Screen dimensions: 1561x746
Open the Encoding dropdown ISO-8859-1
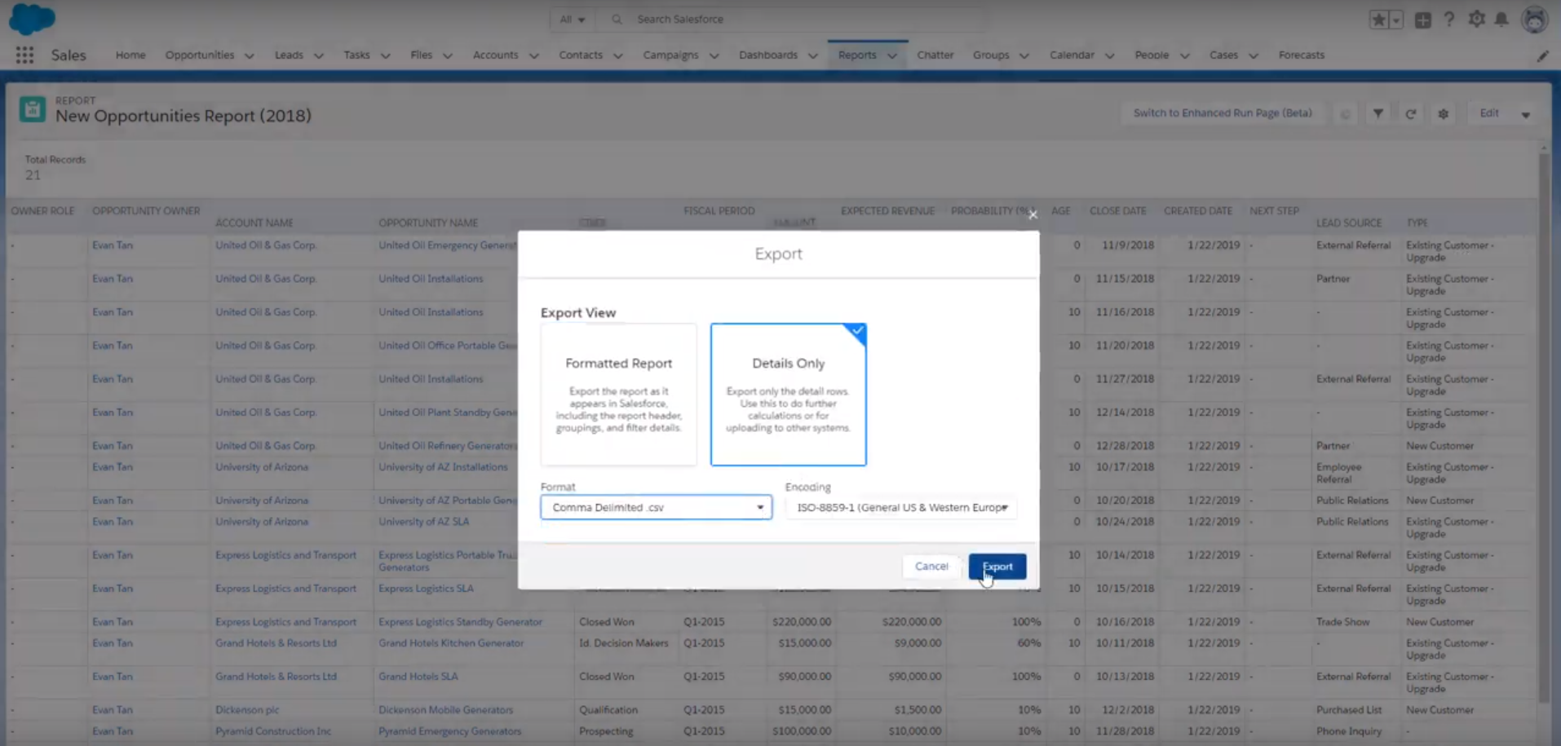[901, 507]
